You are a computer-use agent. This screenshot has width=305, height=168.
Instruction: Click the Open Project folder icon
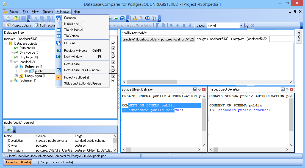pos(16,18)
